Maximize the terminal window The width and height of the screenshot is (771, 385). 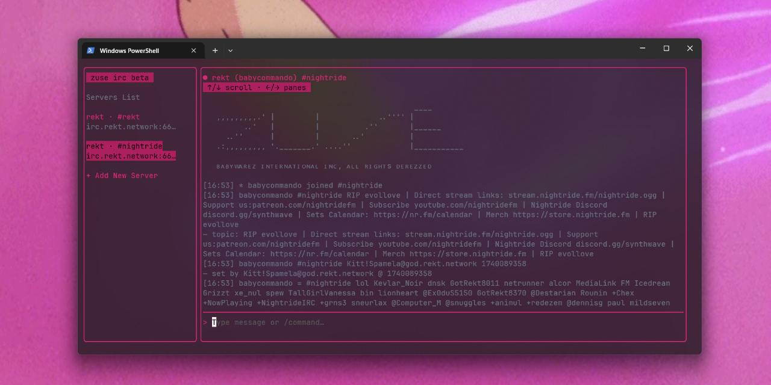click(x=666, y=48)
